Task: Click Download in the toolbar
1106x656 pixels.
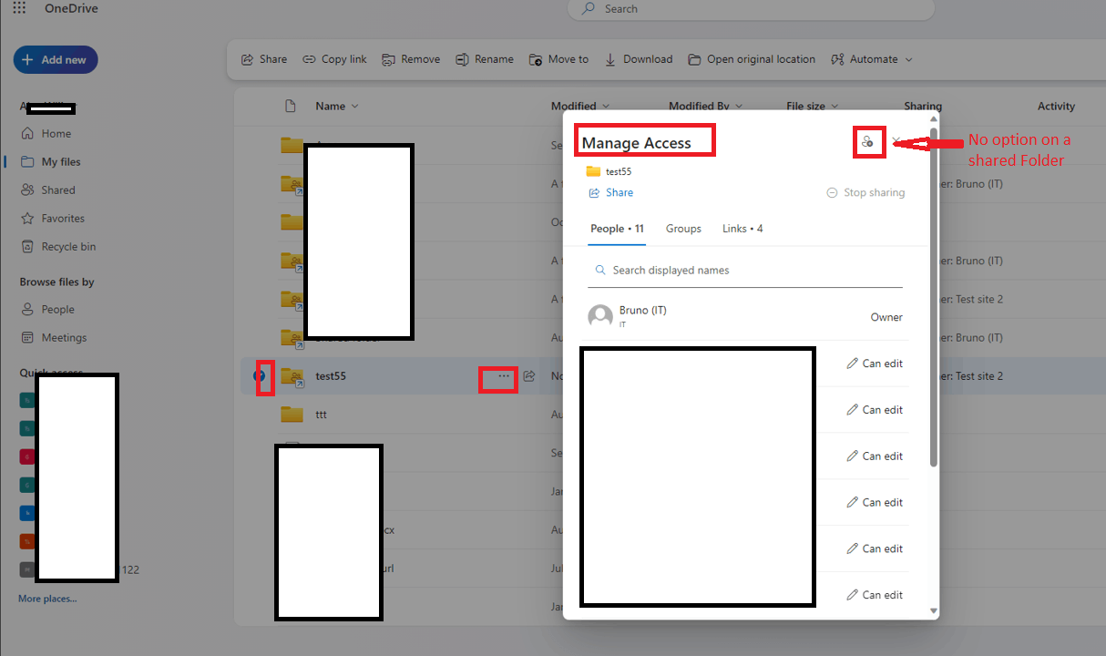Action: click(639, 59)
